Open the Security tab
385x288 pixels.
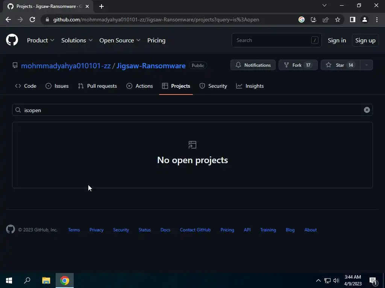coord(213,86)
